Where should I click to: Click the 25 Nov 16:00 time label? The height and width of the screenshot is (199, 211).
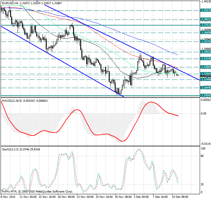point(104,197)
